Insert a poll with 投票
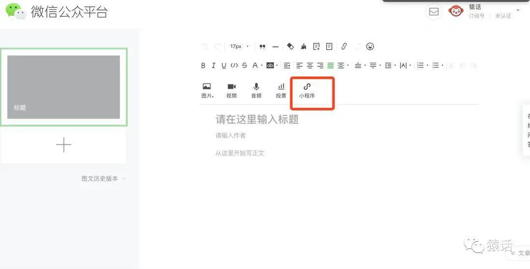The width and height of the screenshot is (530, 269). pos(281,91)
